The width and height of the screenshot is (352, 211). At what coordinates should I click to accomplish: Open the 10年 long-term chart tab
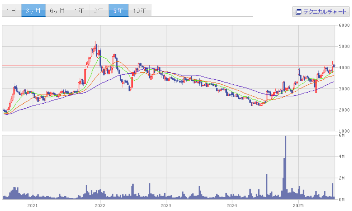140,10
